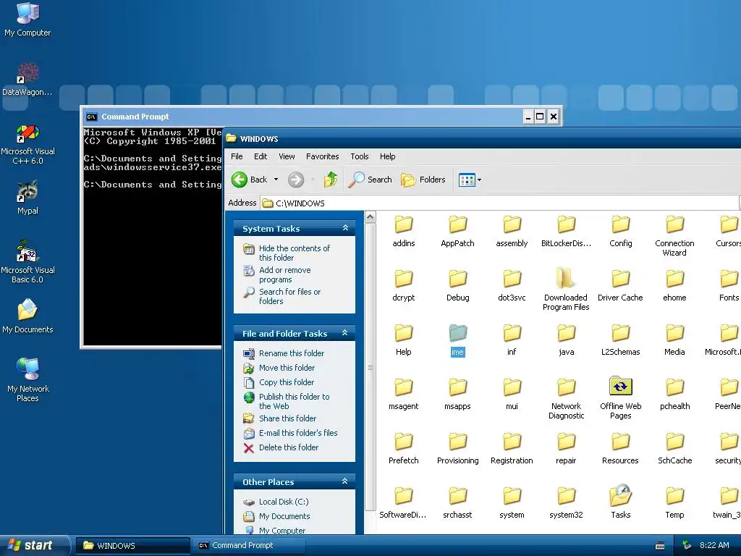
Task: Open Back button history dropdown arrow
Action: point(276,180)
